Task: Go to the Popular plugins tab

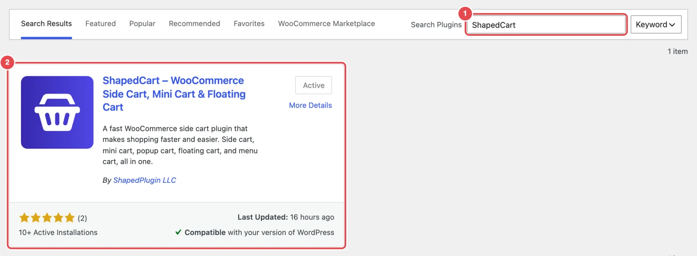Action: [142, 24]
